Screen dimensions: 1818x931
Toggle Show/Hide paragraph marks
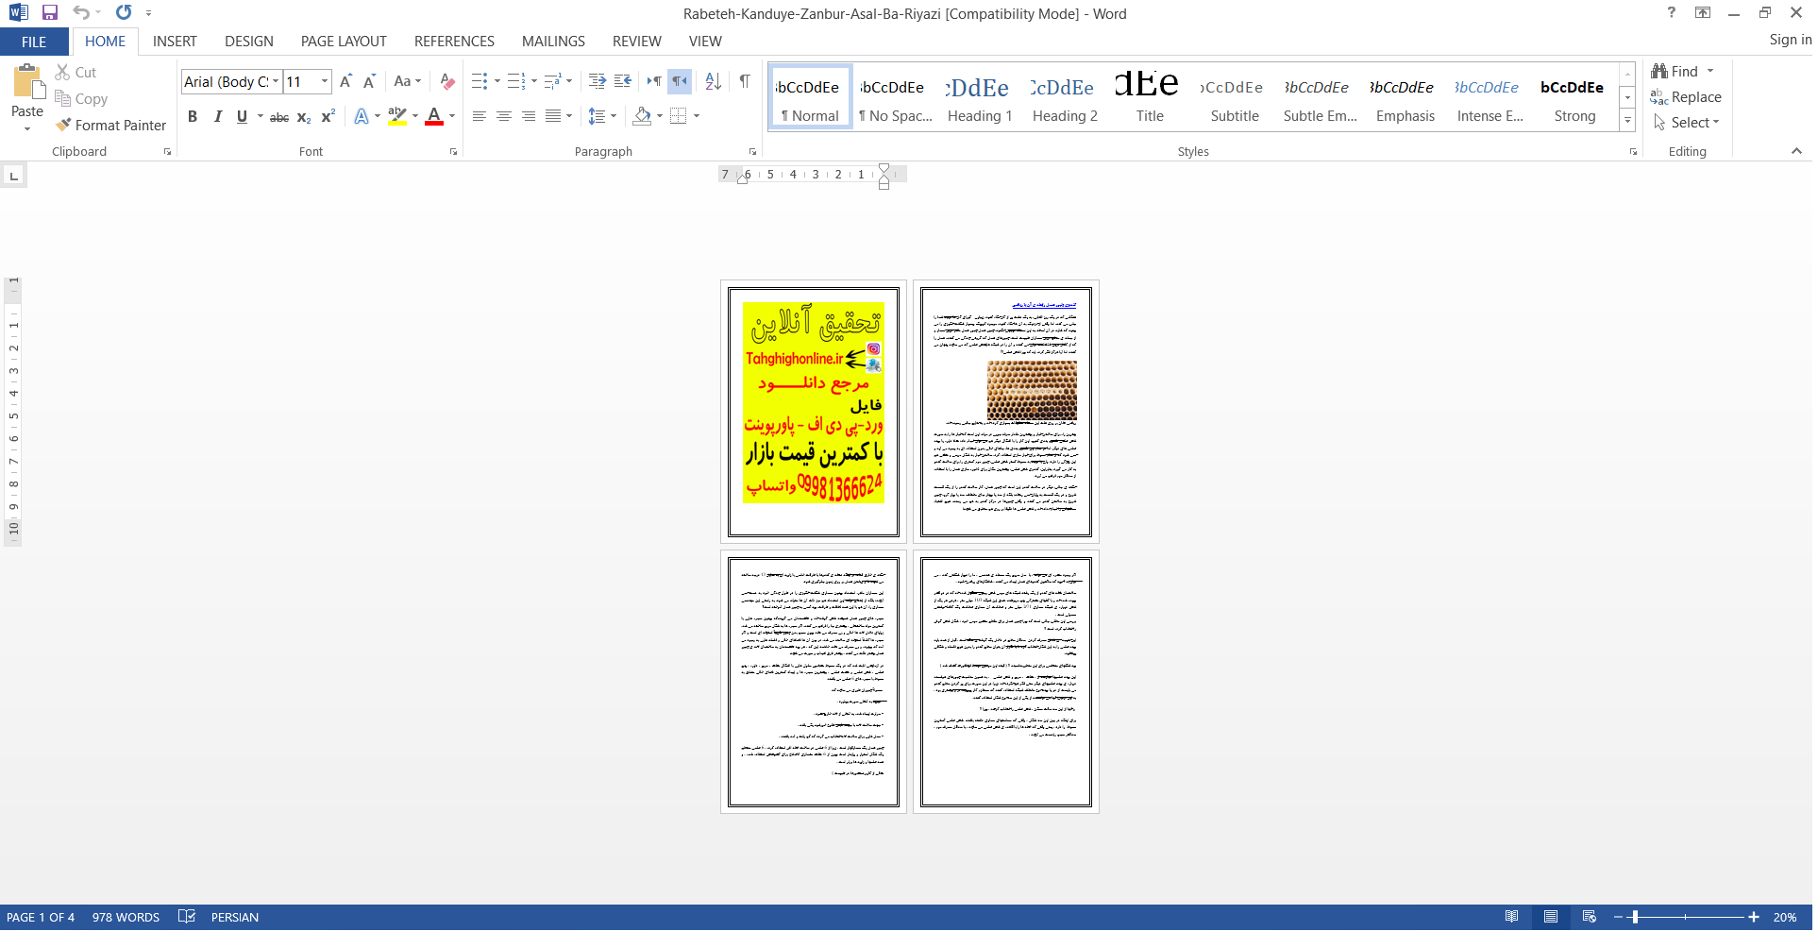coord(745,81)
